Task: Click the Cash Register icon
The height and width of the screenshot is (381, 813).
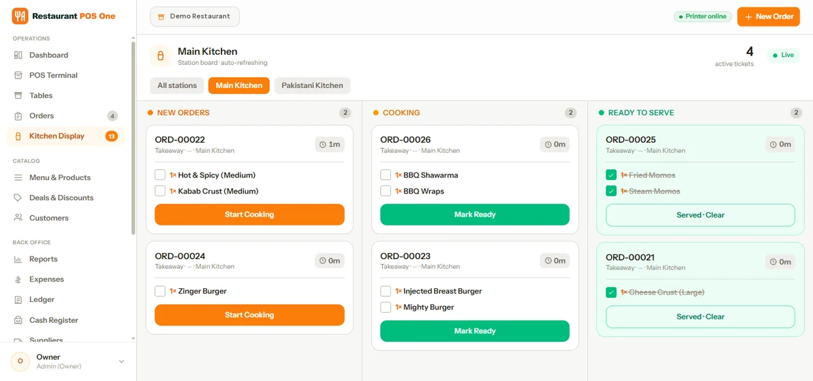Action: [x=18, y=320]
